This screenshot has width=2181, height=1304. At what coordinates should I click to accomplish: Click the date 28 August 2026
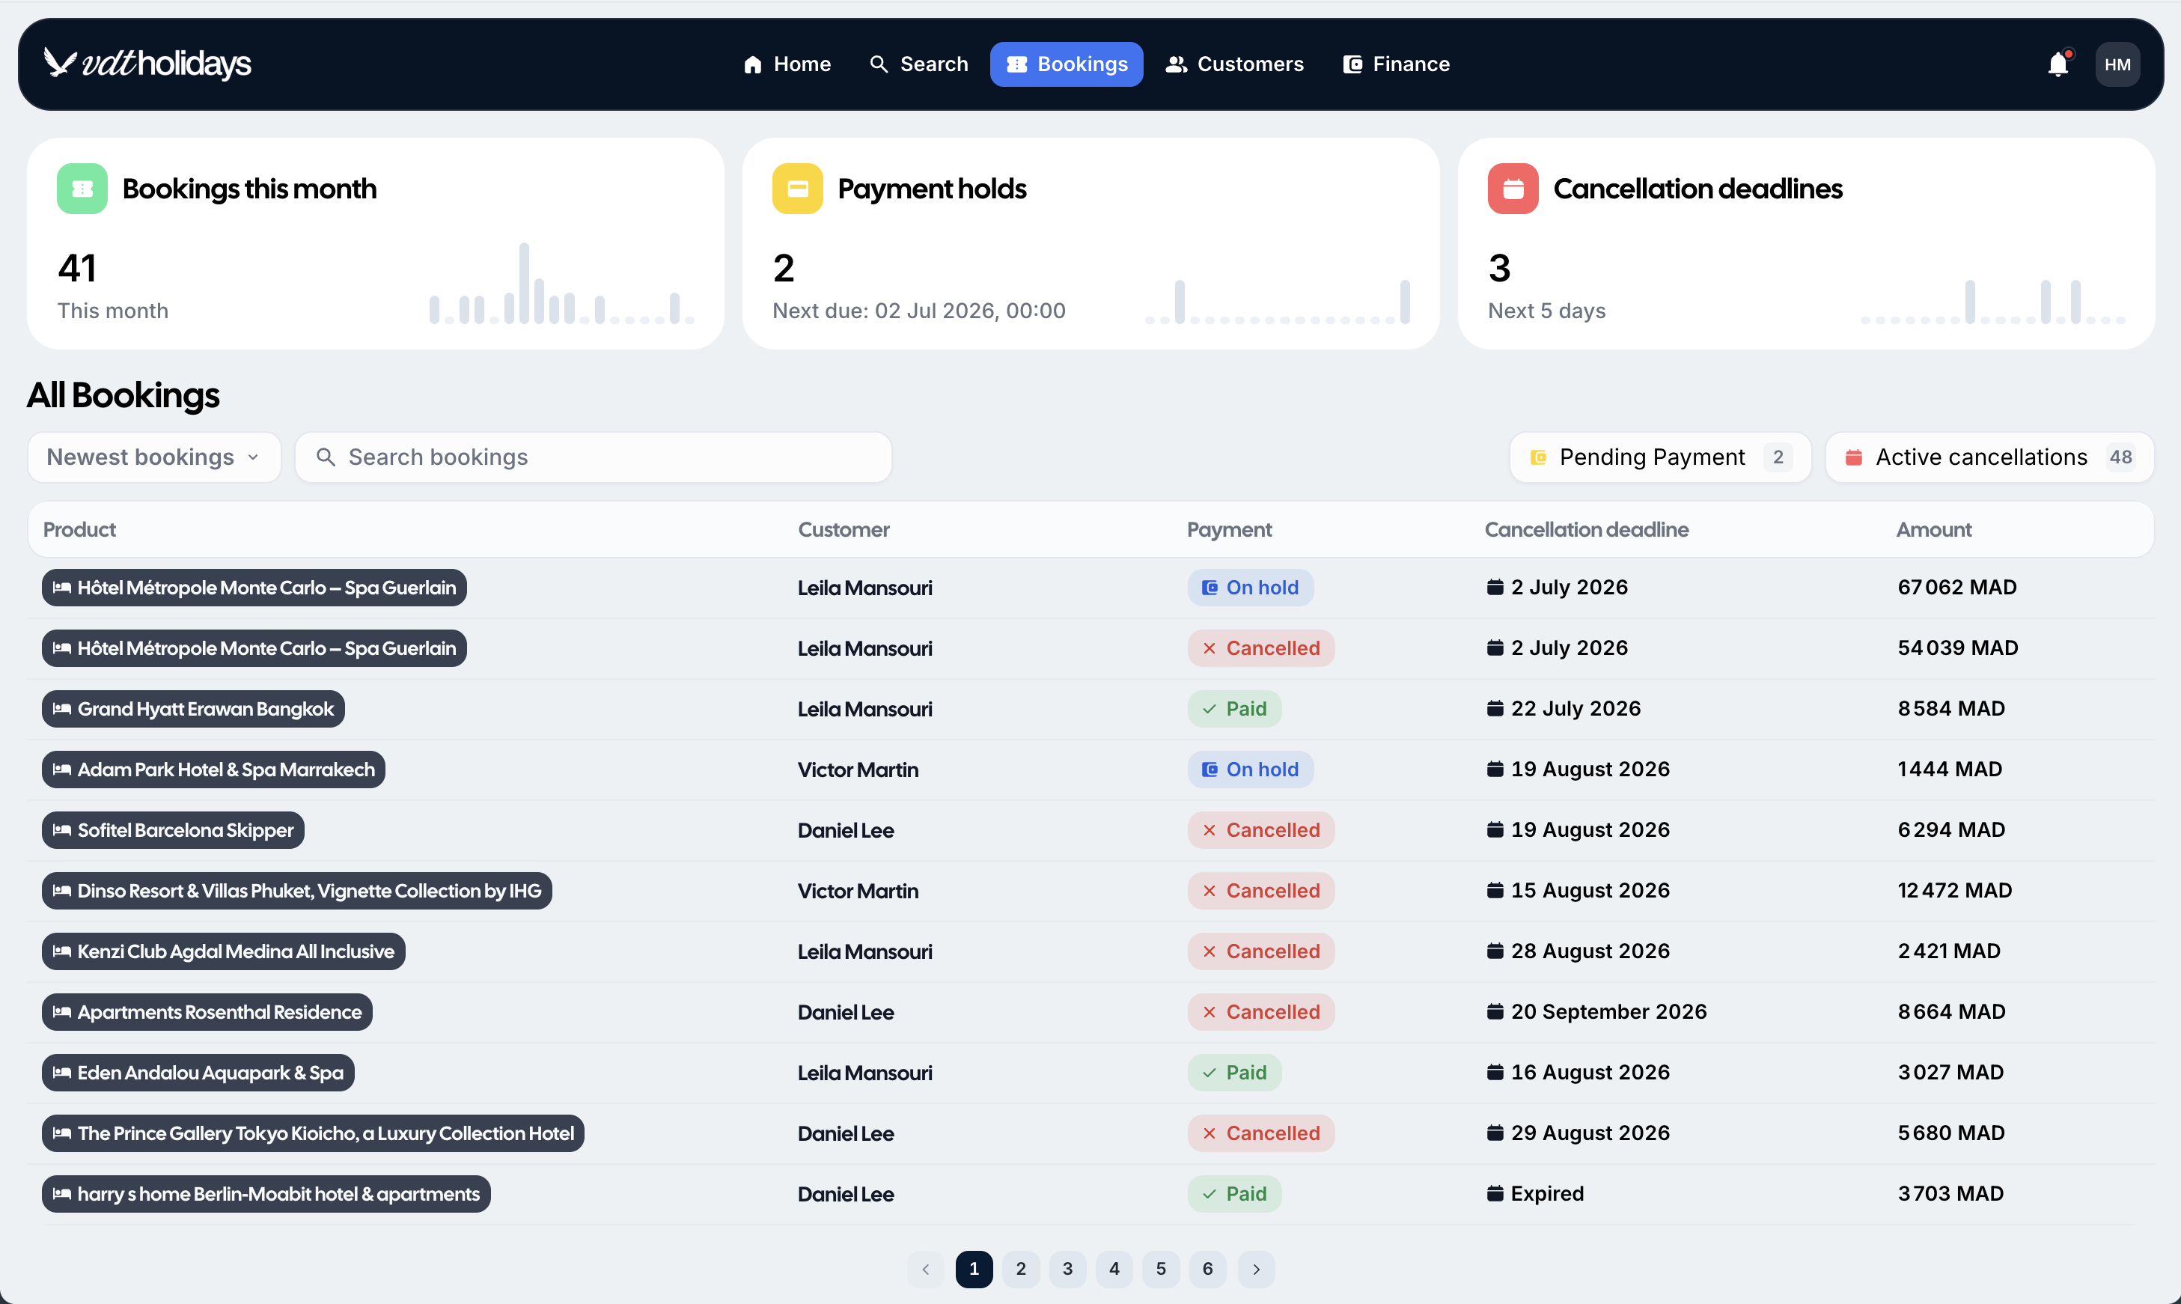pos(1590,951)
